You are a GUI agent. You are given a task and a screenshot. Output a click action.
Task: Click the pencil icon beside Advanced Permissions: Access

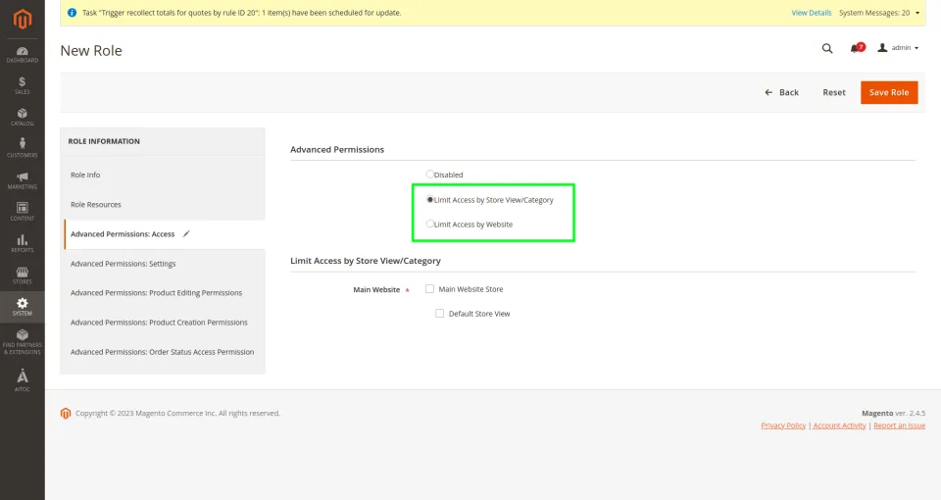click(x=186, y=233)
